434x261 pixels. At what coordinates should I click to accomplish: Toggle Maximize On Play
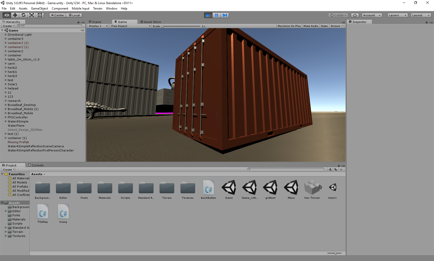(x=289, y=26)
